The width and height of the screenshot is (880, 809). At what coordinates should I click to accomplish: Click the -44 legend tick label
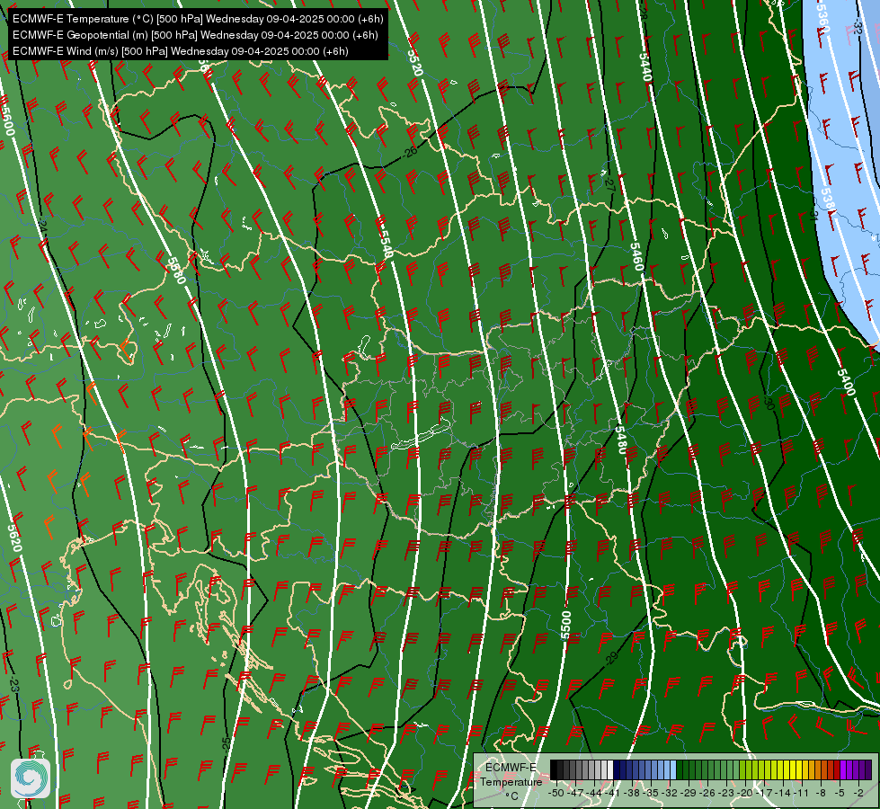point(595,793)
